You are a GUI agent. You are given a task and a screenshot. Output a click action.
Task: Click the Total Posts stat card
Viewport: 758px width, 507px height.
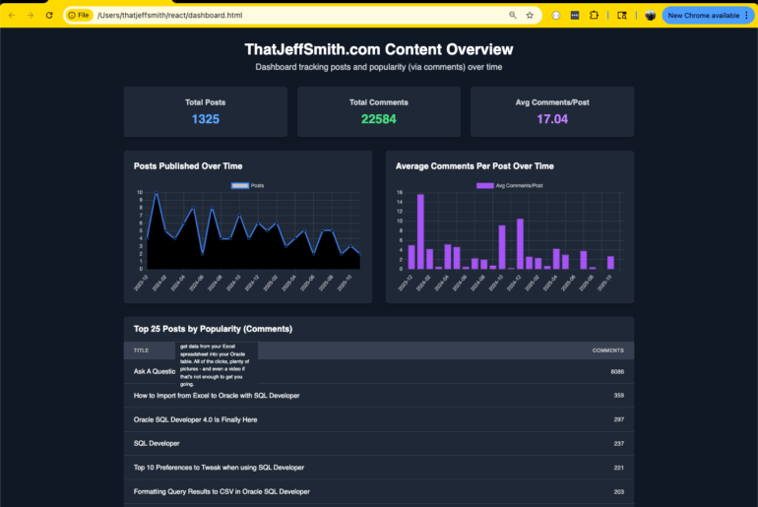pyautogui.click(x=206, y=111)
